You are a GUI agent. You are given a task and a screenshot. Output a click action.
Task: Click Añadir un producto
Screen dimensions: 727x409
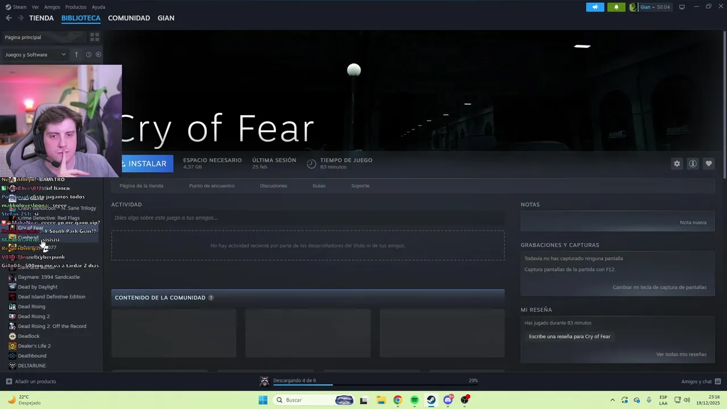31,381
